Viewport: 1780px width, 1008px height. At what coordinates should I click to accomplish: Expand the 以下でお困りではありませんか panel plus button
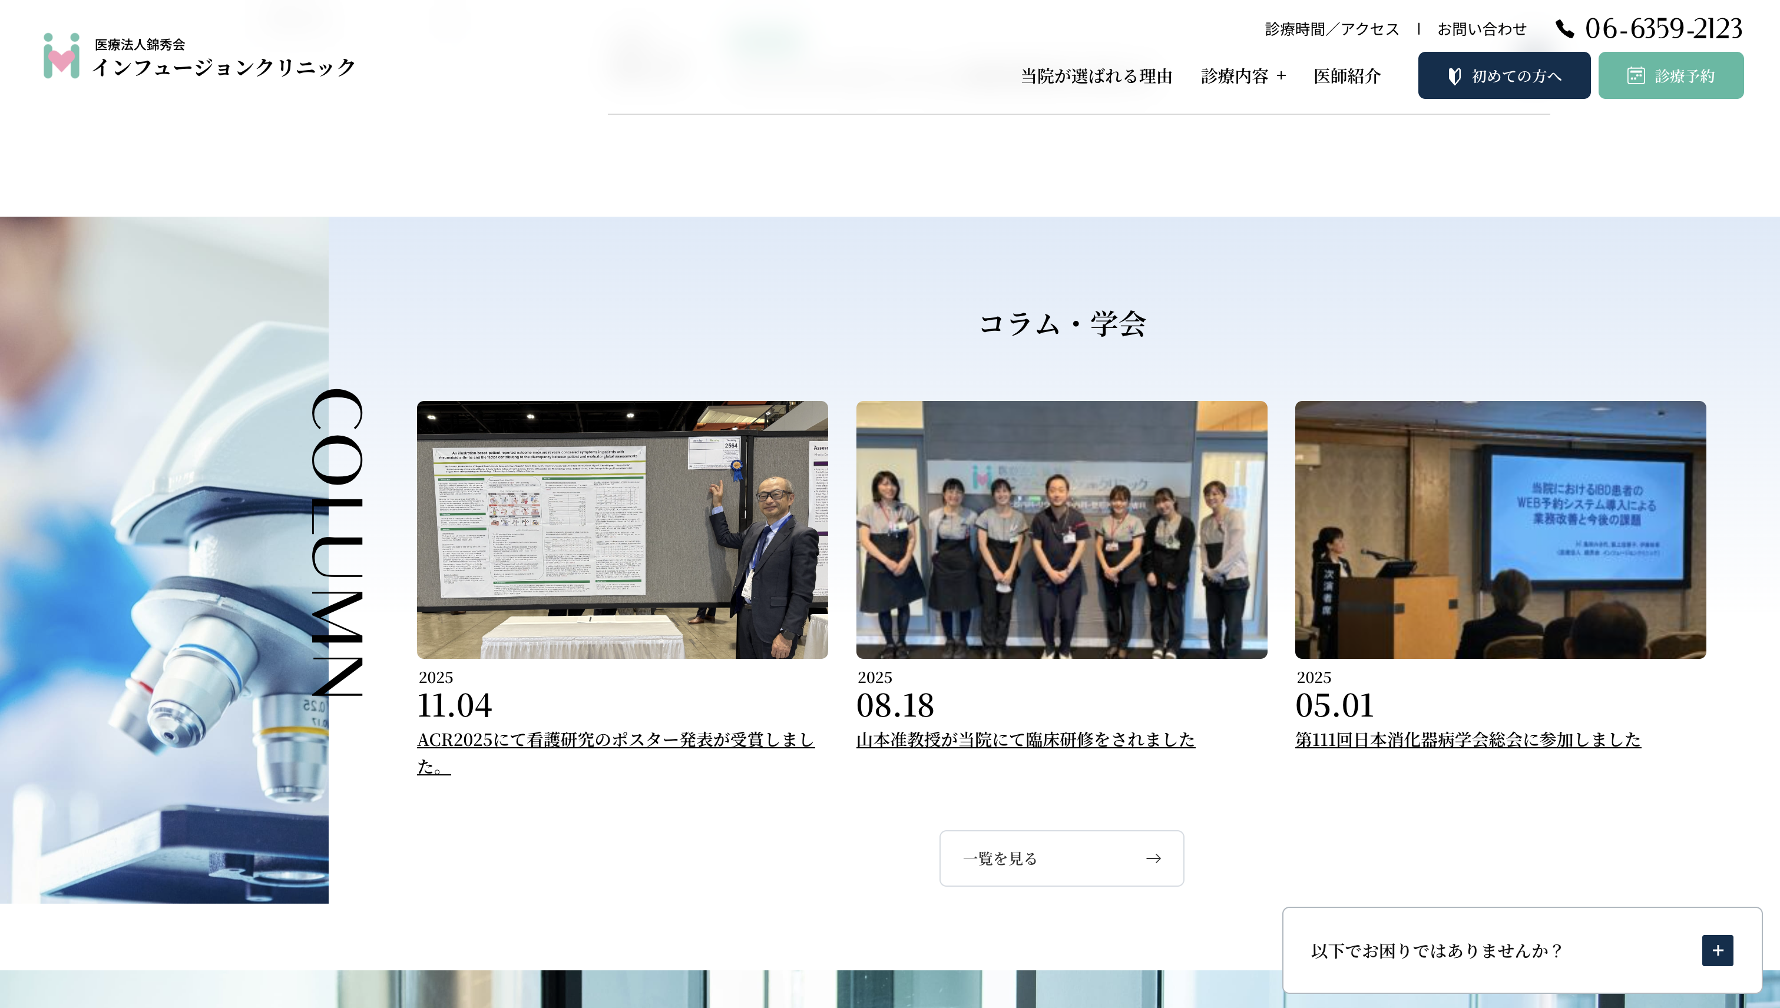pyautogui.click(x=1717, y=950)
